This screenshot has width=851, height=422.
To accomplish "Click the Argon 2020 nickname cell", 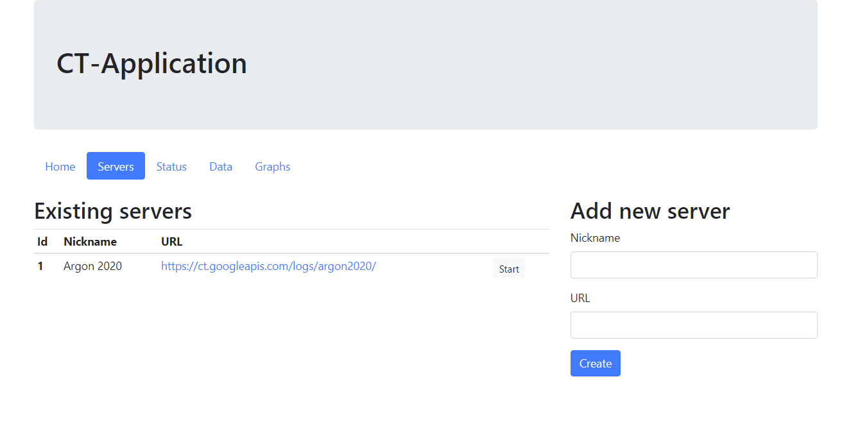I will pyautogui.click(x=92, y=266).
